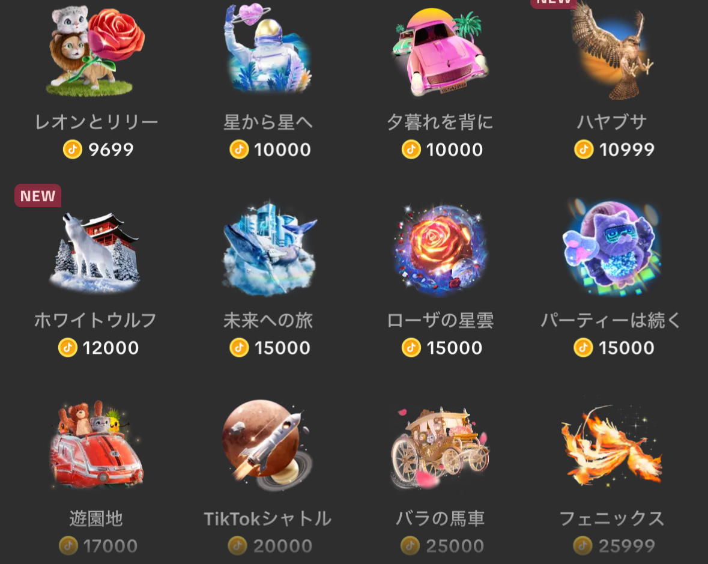Tap the coin icon next to 20000

238,546
